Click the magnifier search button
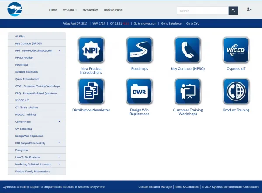Screen dimensions: 262x193 coord(233,11)
